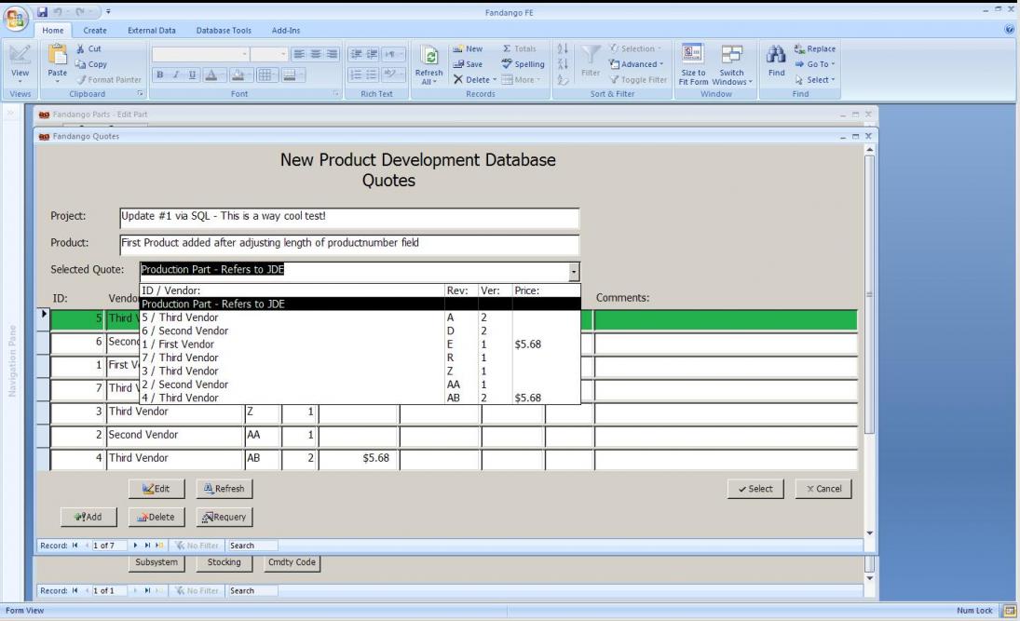Click the Cancel button

[823, 489]
